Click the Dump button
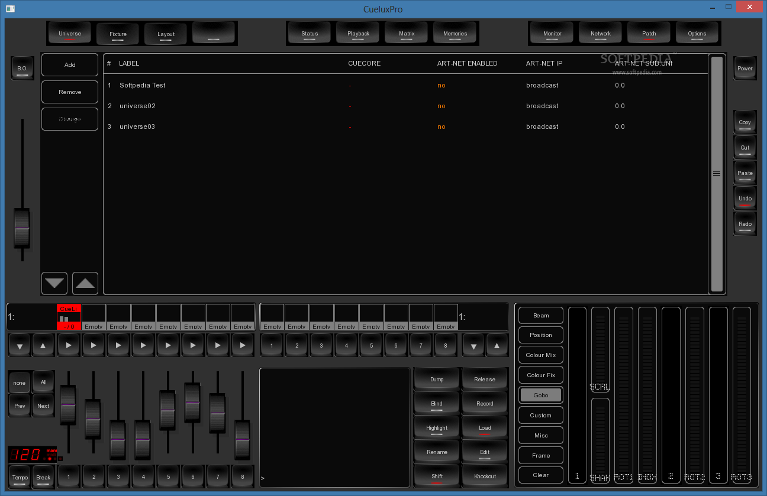The image size is (767, 496). [437, 379]
